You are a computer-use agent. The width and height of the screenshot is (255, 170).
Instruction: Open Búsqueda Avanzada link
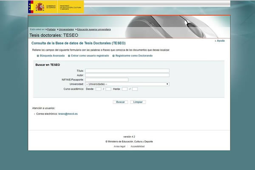tap(52, 56)
